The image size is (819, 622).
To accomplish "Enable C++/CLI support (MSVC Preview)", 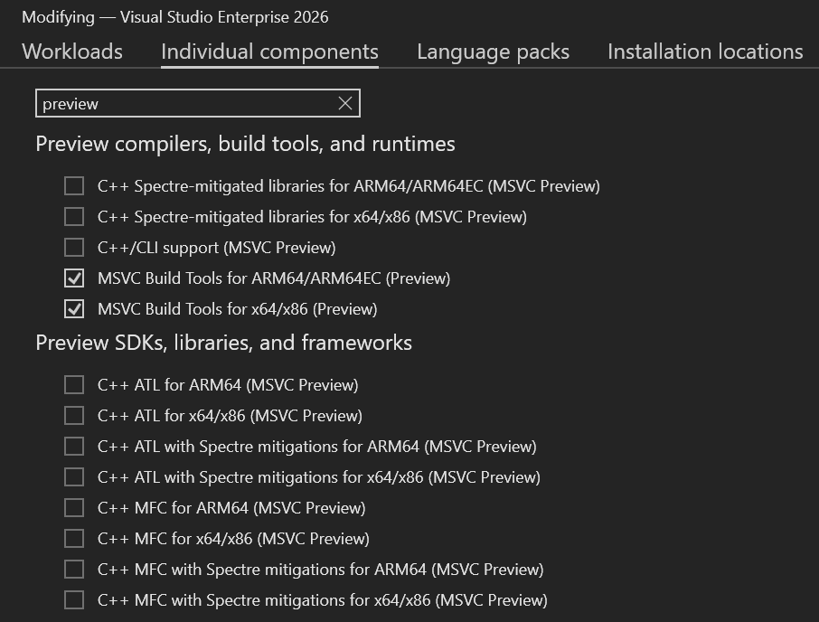I will pyautogui.click(x=73, y=247).
